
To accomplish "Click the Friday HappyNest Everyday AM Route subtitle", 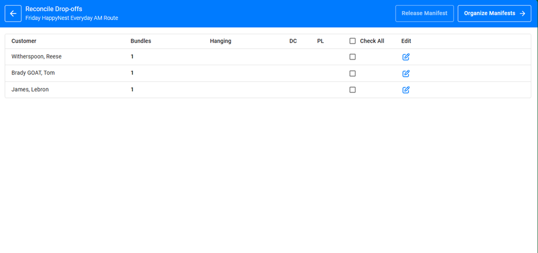I will pyautogui.click(x=72, y=18).
